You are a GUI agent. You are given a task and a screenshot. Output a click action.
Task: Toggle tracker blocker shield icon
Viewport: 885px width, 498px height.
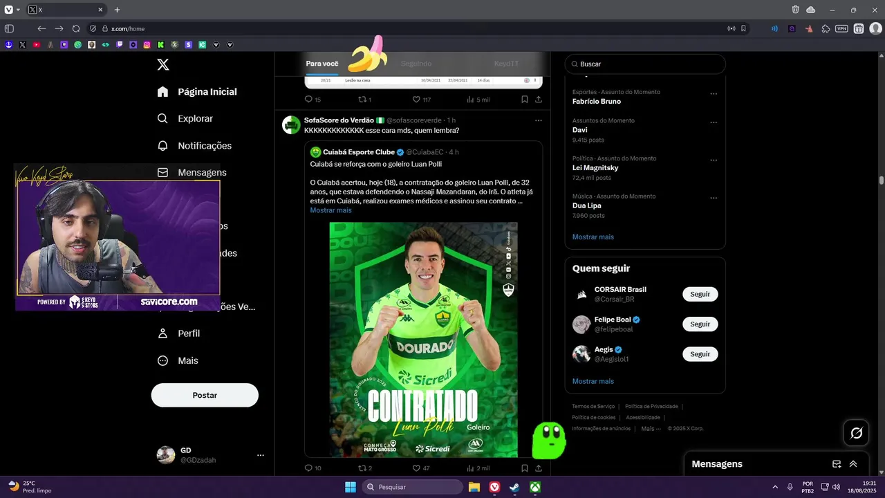[x=93, y=28]
